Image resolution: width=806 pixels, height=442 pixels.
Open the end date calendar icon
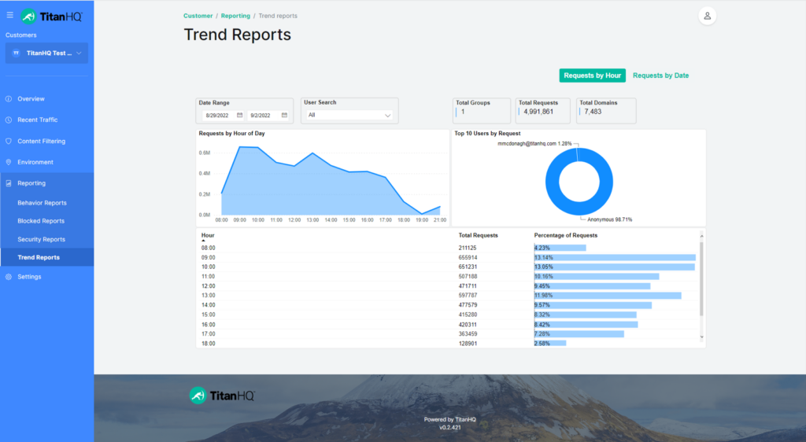(284, 115)
